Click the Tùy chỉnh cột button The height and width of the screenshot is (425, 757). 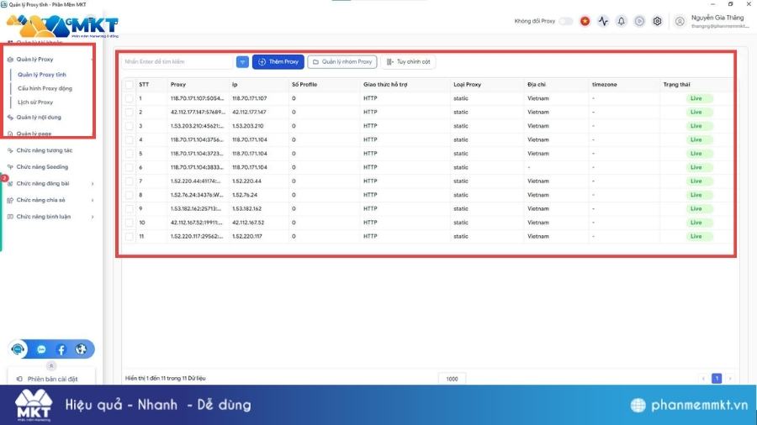click(409, 61)
